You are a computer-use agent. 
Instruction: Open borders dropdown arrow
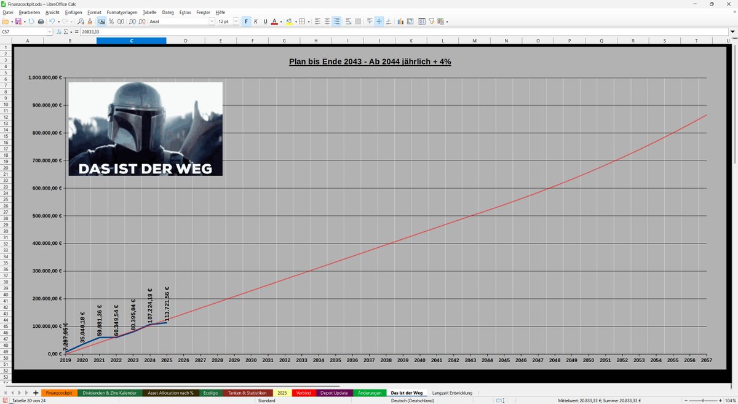pyautogui.click(x=309, y=22)
